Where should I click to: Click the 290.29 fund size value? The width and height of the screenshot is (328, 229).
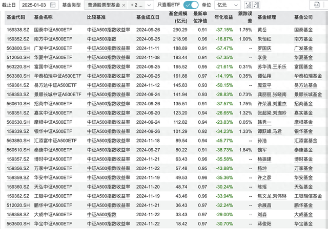[x=180, y=30]
